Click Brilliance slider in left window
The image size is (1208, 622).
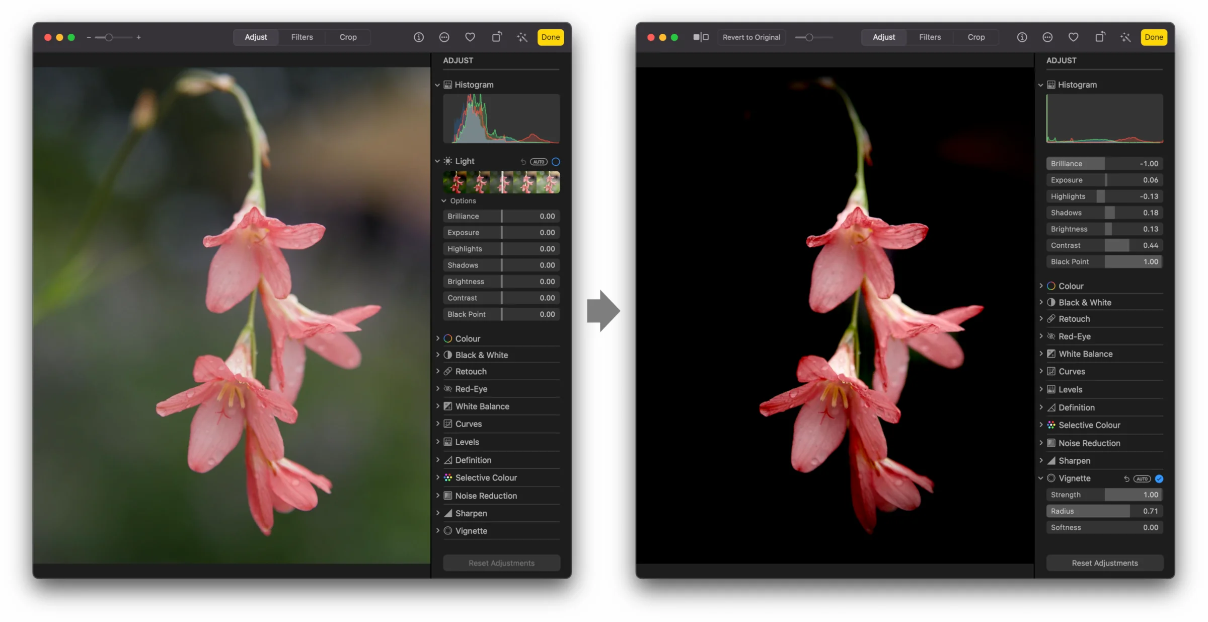(x=501, y=216)
